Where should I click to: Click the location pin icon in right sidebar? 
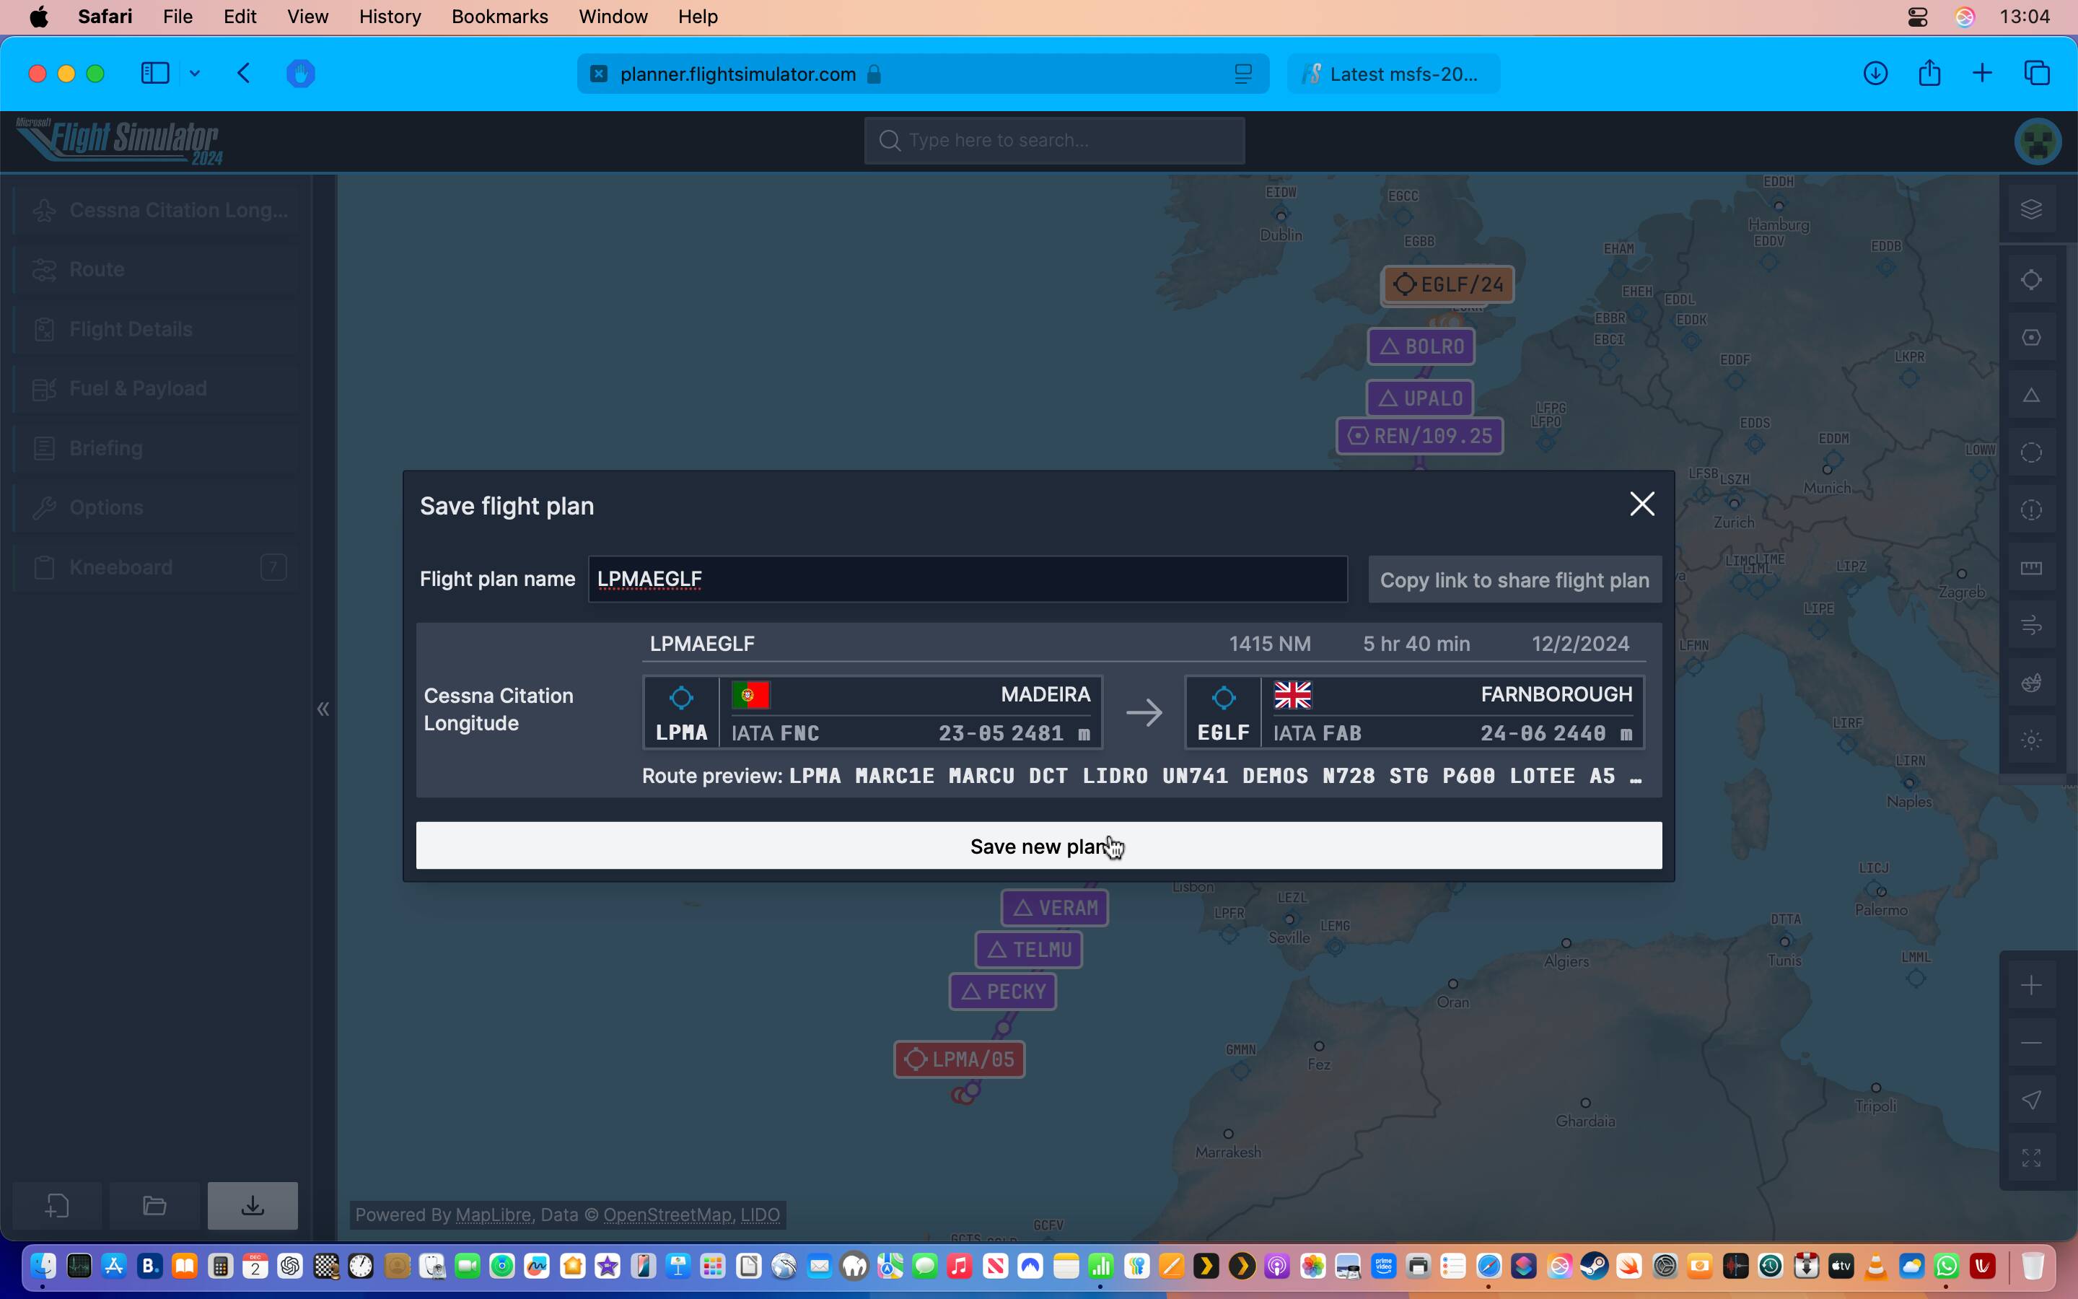(x=2032, y=1097)
